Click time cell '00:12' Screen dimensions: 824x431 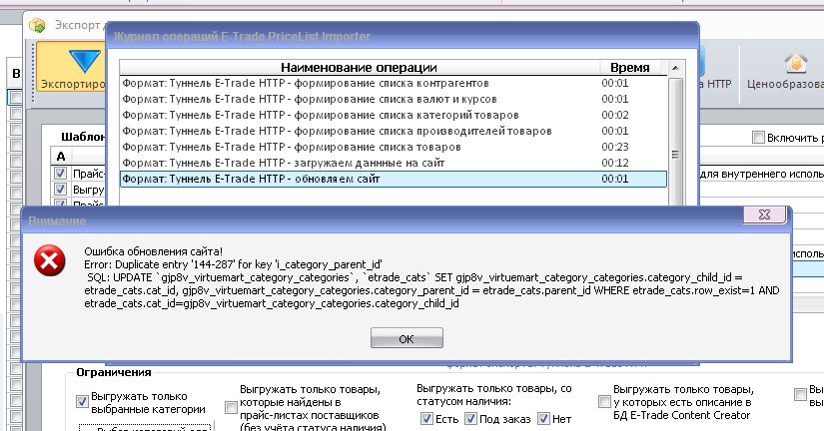tap(615, 163)
